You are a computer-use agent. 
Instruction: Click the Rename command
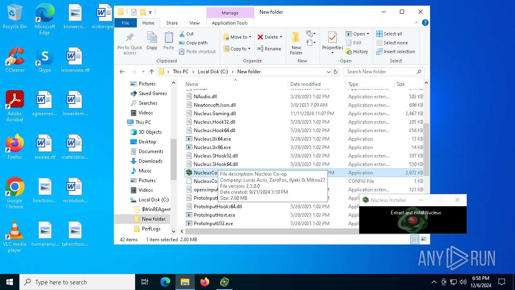click(x=269, y=49)
